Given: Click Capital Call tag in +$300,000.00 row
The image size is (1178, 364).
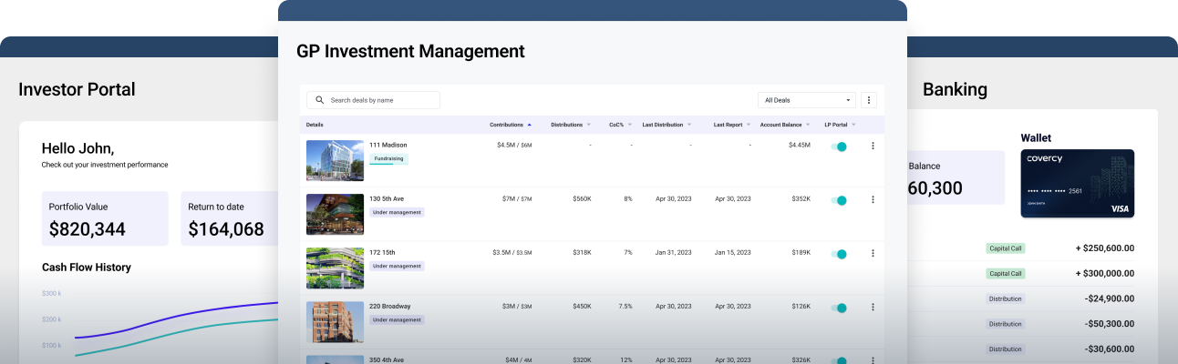Looking at the screenshot, I should pyautogui.click(x=1005, y=273).
